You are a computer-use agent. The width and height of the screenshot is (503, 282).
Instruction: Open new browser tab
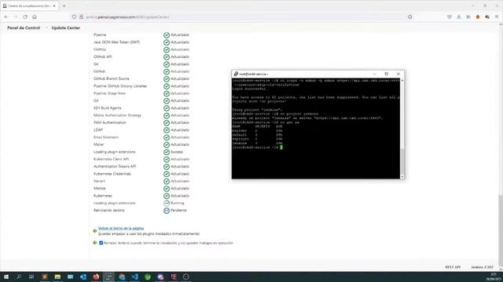64,5
